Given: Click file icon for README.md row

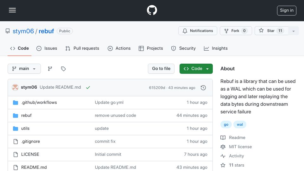Looking at the screenshot, I should [16, 168].
